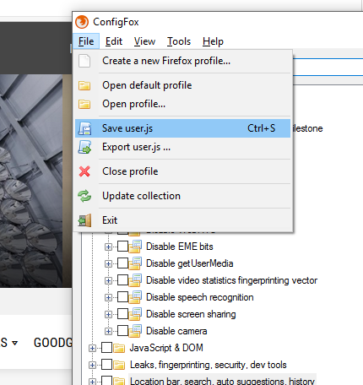Click the Disable getUserMedia group icon
Image resolution: width=363 pixels, height=385 pixels.
[x=135, y=263]
